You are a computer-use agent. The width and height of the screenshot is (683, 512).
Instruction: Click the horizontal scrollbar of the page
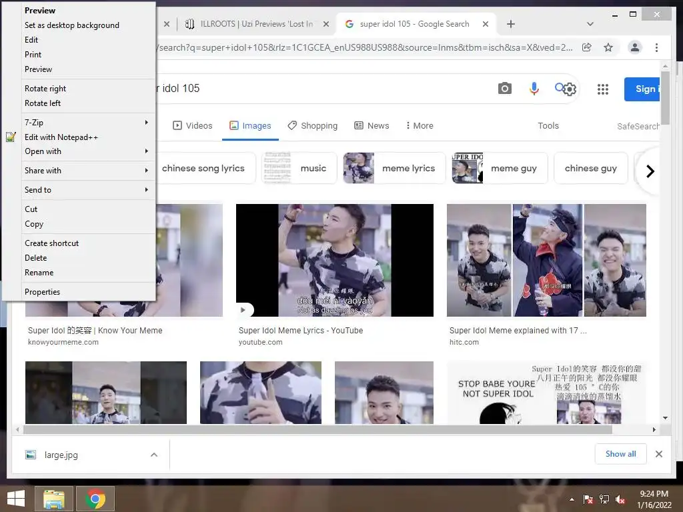coord(317,430)
